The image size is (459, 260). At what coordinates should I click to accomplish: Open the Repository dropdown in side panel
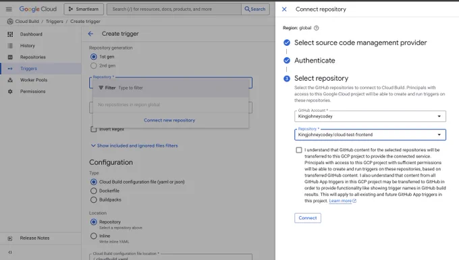(370, 135)
